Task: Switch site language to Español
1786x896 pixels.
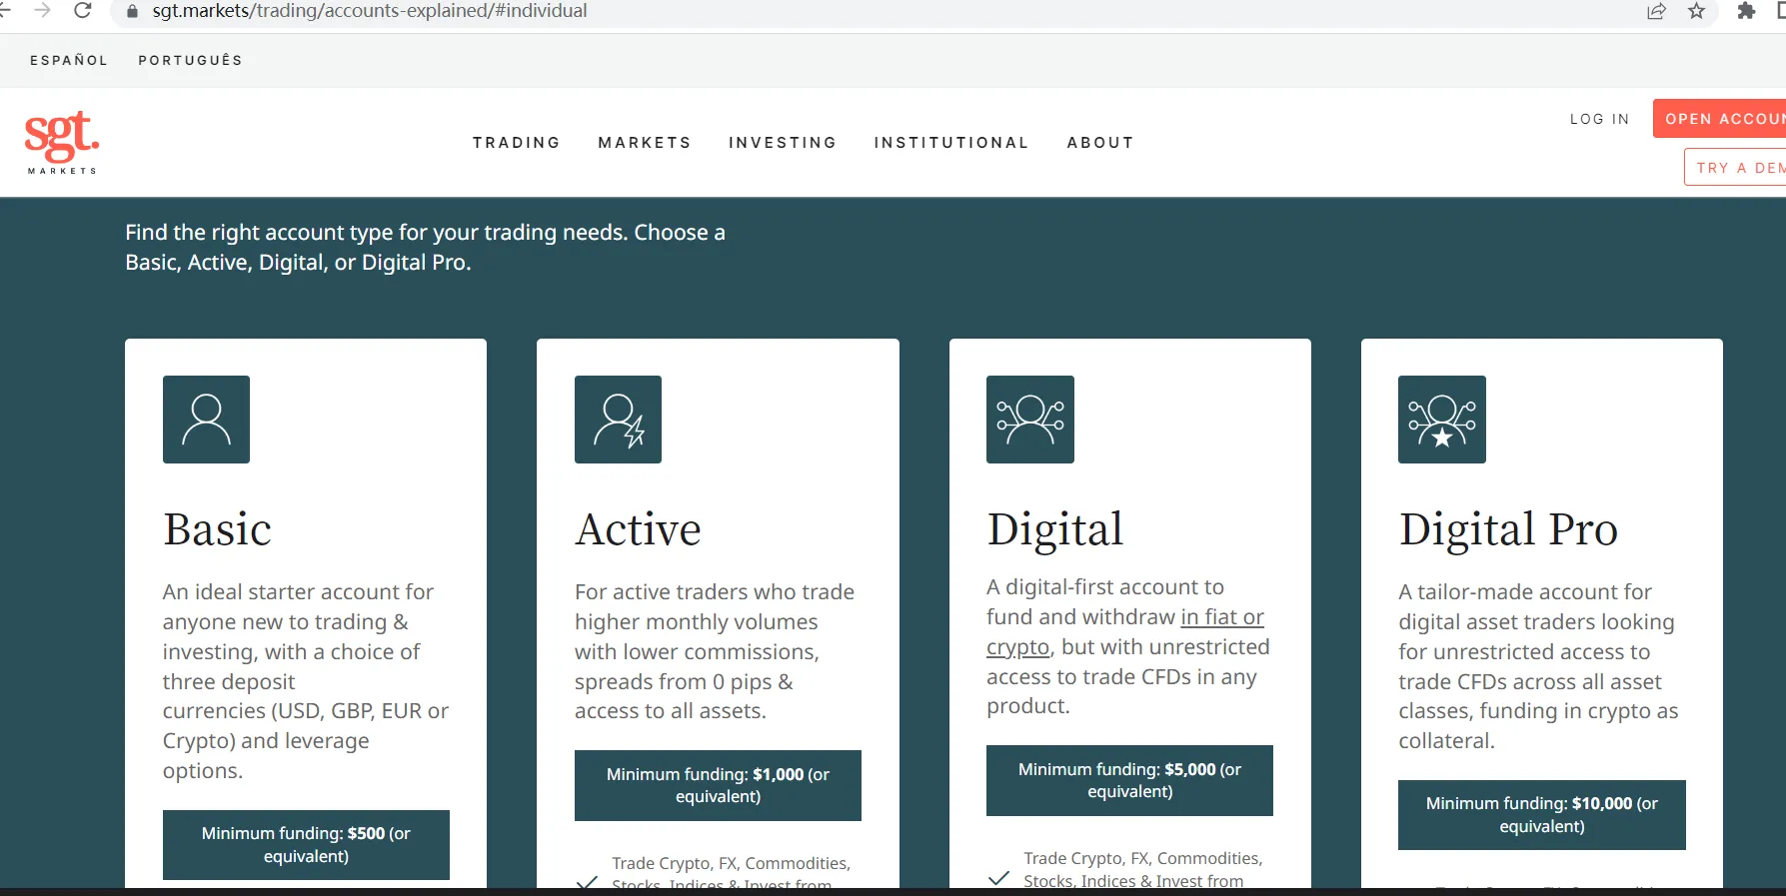Action: [69, 60]
